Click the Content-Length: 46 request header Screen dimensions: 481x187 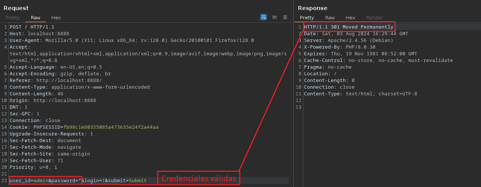[x=36, y=94]
